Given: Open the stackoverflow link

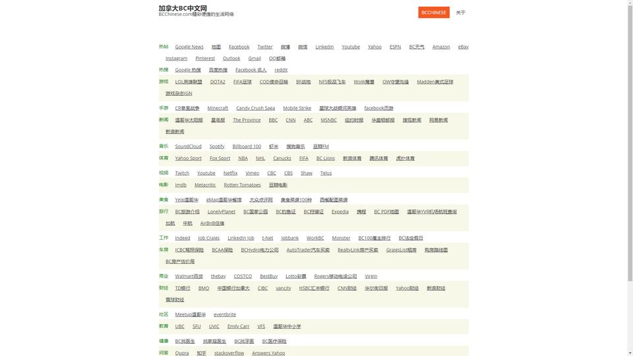Looking at the screenshot, I should (x=229, y=353).
